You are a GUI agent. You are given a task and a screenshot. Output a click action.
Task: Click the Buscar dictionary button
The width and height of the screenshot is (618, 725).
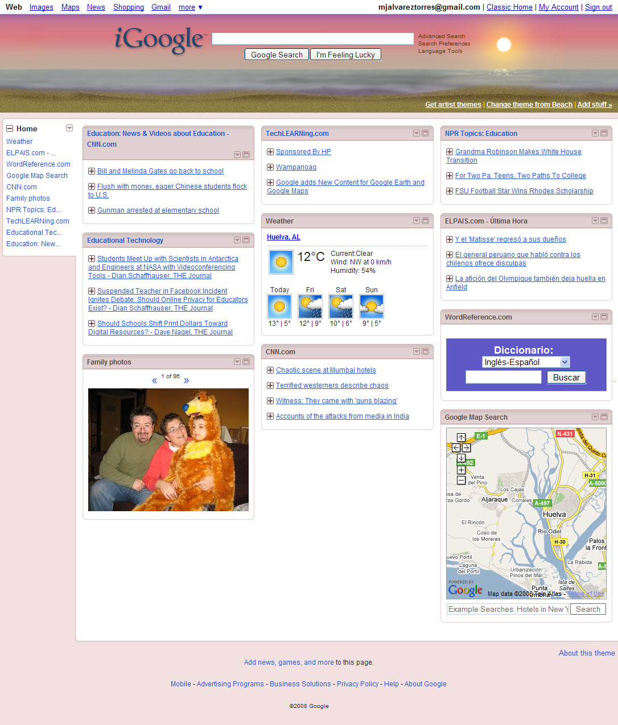coord(566,377)
